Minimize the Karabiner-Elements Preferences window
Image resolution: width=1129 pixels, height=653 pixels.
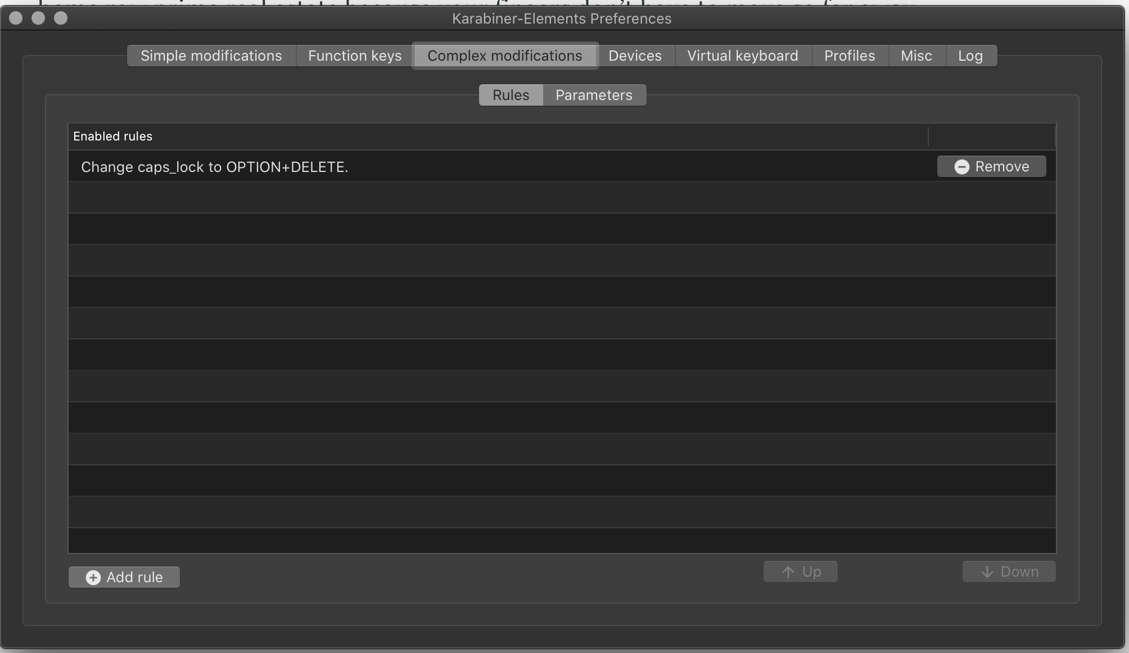point(38,18)
